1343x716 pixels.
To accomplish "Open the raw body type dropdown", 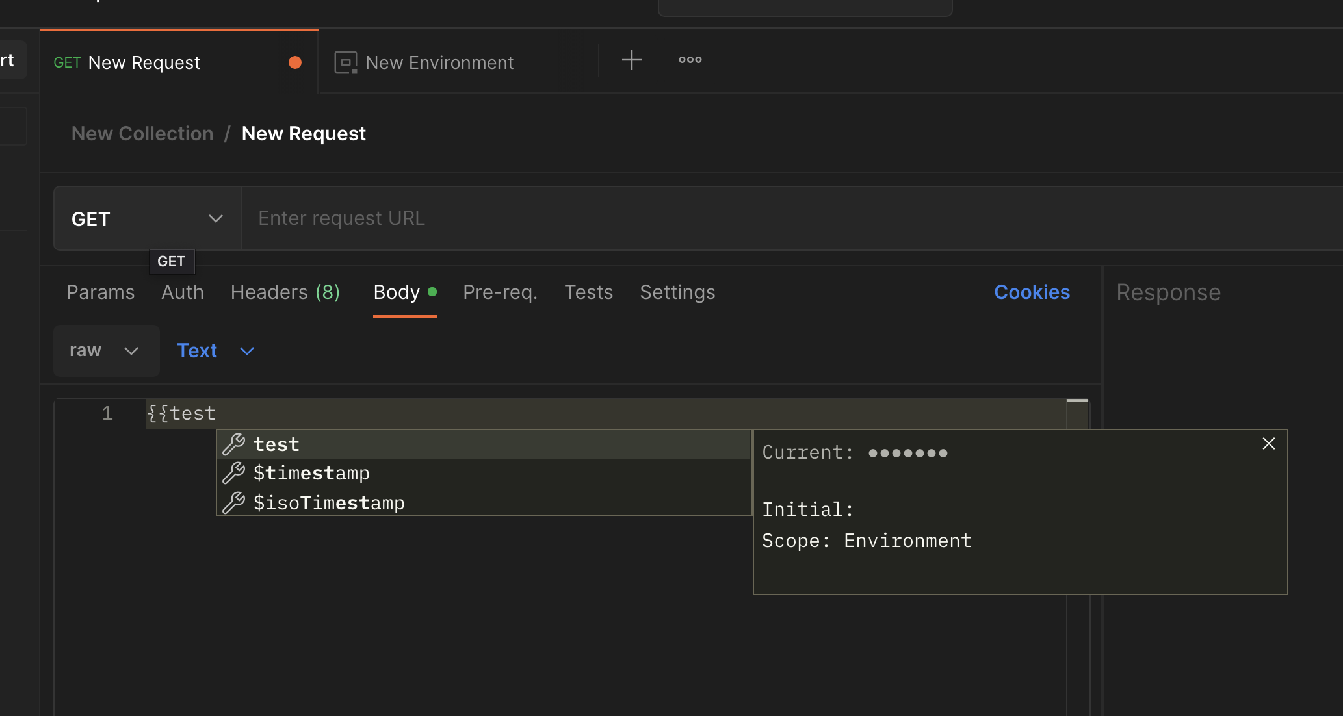I will click(x=106, y=350).
